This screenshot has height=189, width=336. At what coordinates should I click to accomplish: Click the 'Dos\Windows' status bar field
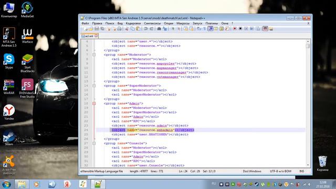pyautogui.click(x=252, y=171)
